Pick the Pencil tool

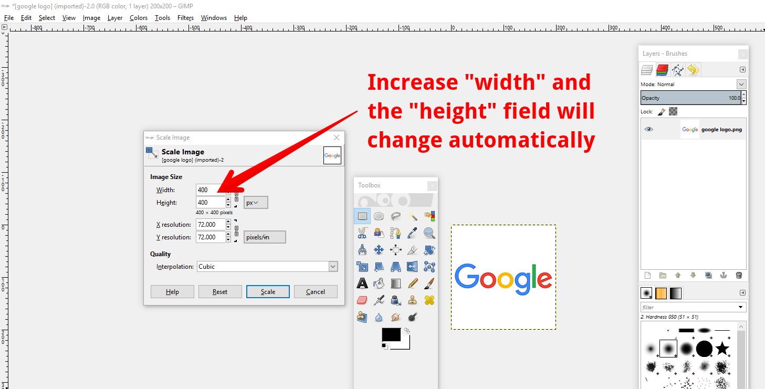[x=413, y=283]
